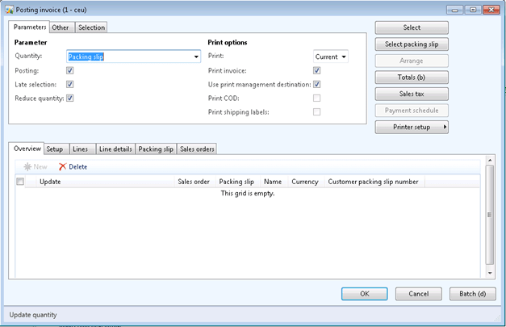Uncheck the Posting checkbox
The width and height of the screenshot is (506, 327).
point(70,70)
